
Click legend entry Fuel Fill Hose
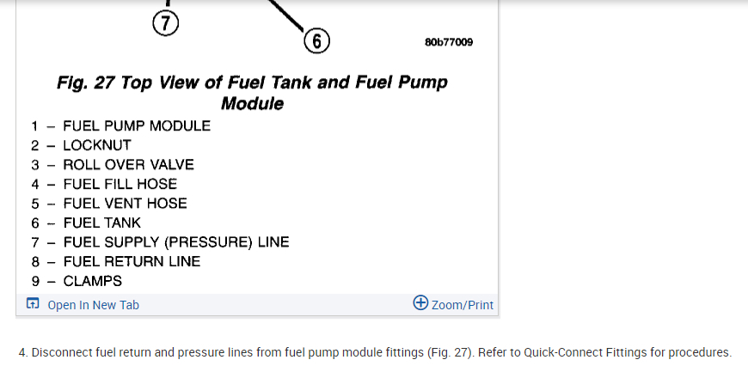[x=120, y=184]
